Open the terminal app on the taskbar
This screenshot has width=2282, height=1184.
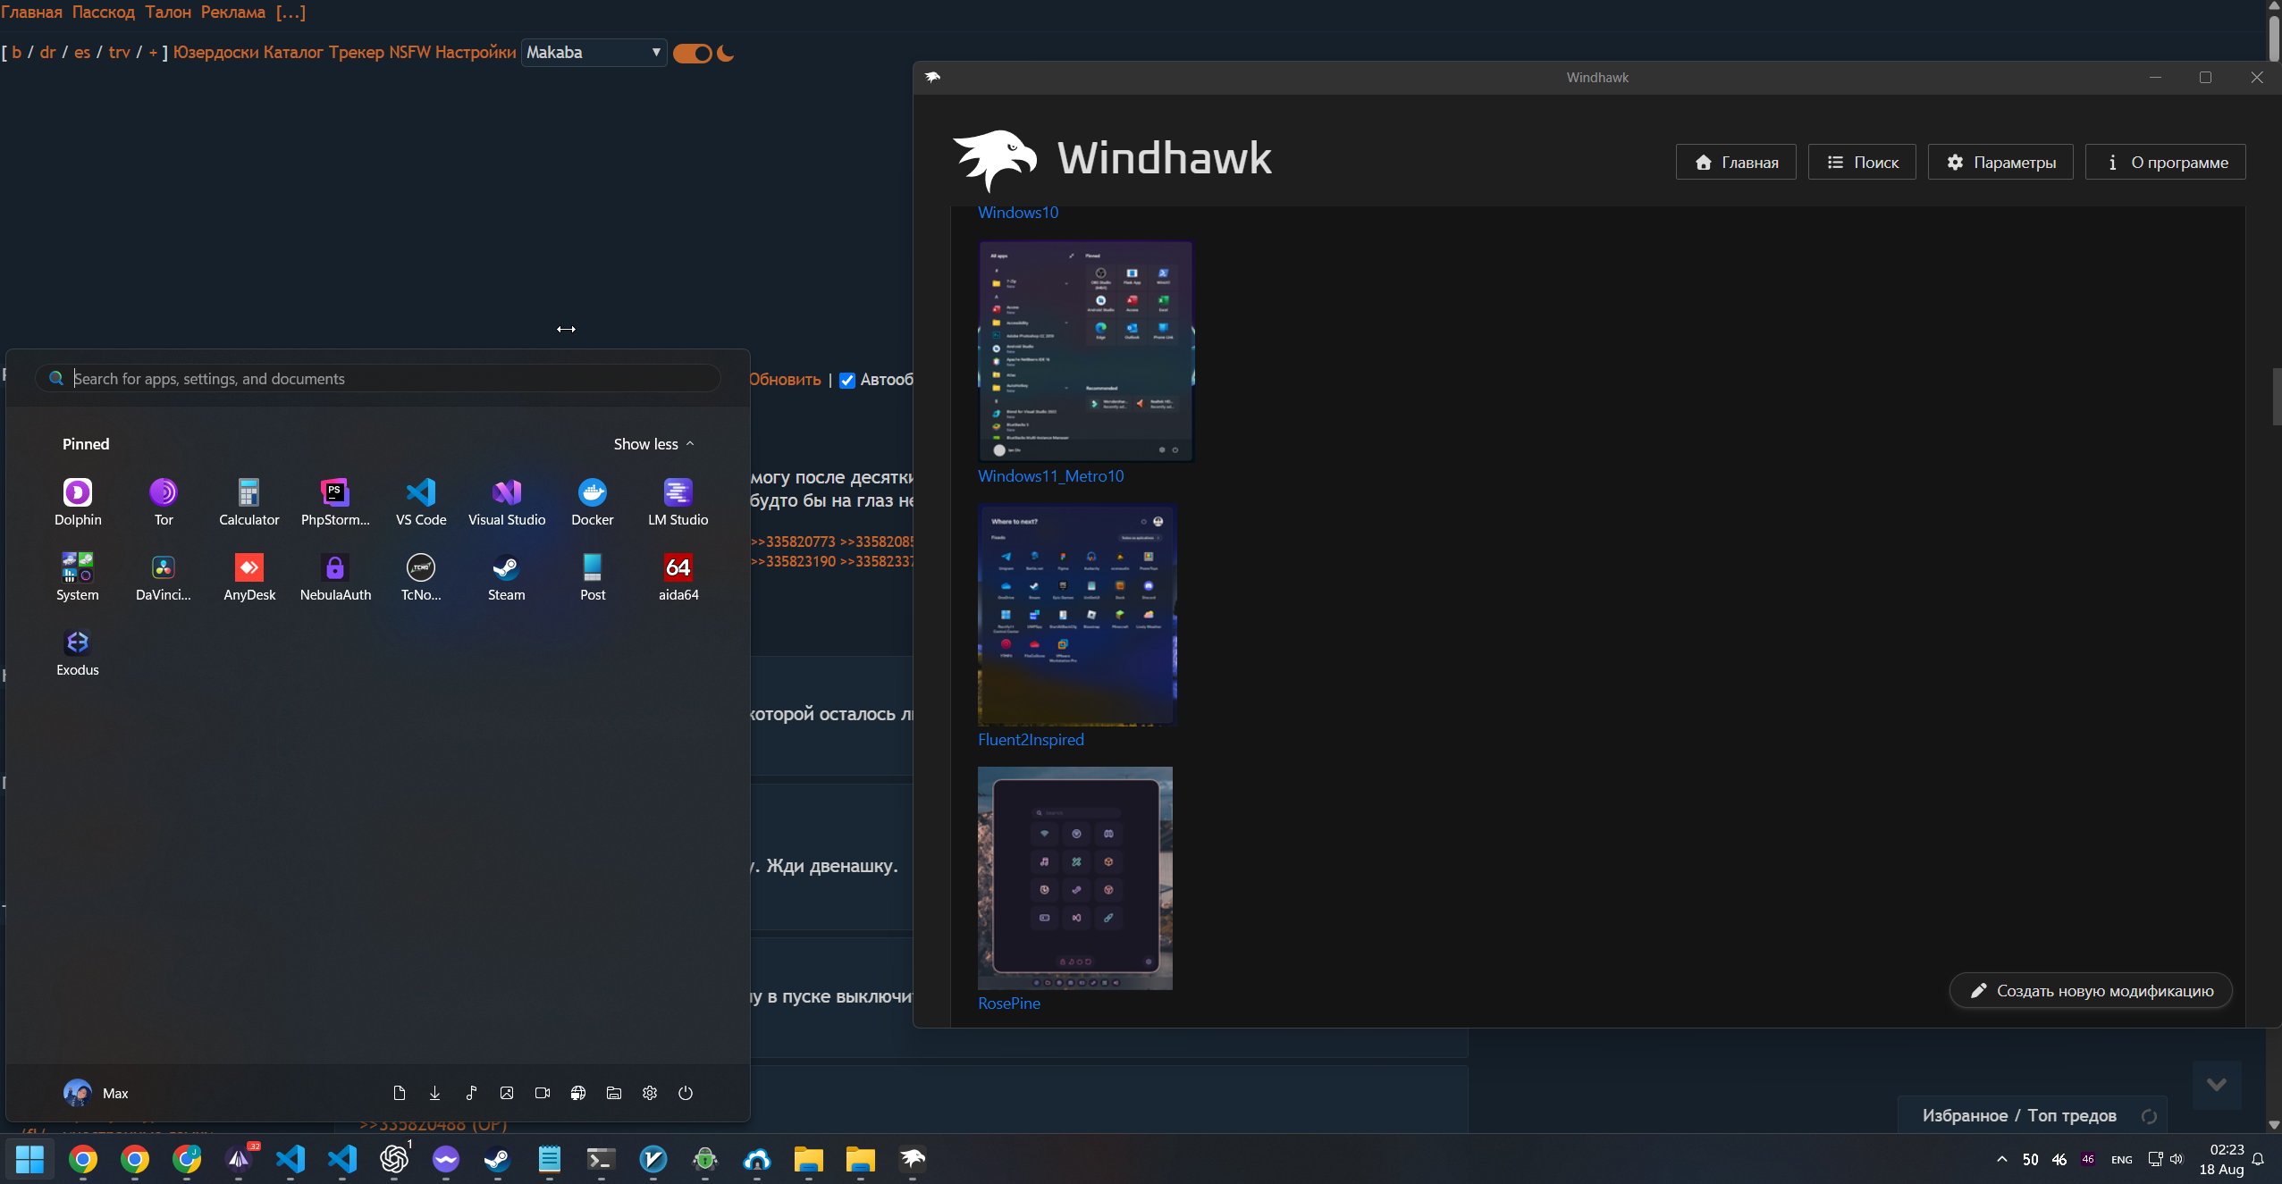coord(602,1159)
